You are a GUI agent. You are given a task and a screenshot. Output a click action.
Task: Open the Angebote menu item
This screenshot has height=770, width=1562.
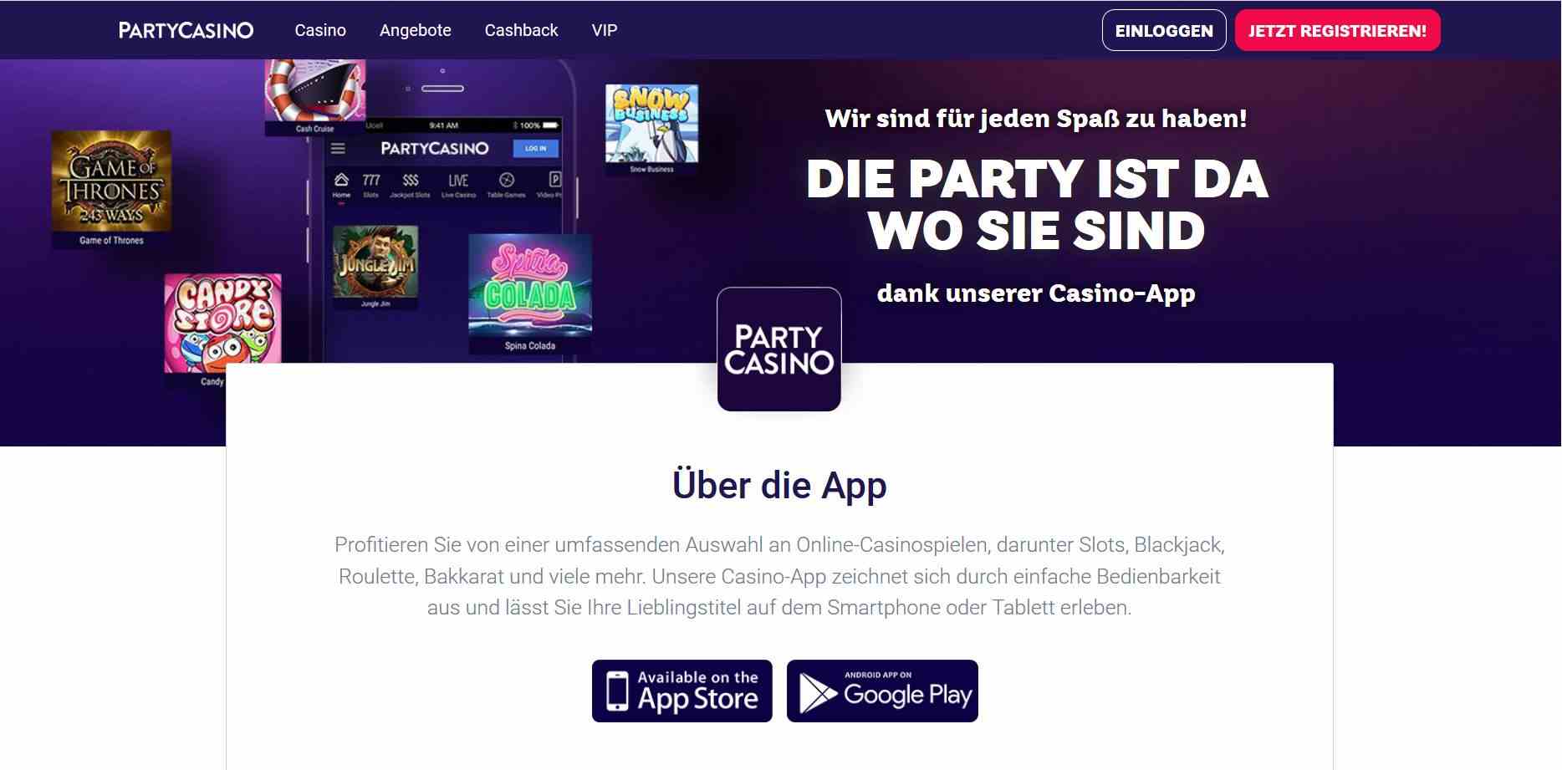[416, 30]
